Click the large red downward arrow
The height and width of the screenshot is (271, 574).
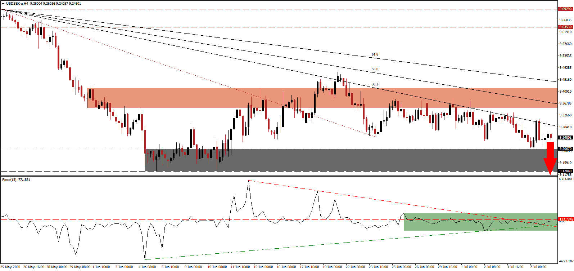pyautogui.click(x=550, y=158)
